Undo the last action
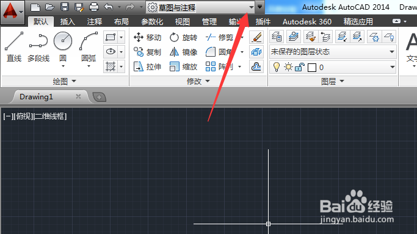The image size is (417, 234). (x=109, y=7)
